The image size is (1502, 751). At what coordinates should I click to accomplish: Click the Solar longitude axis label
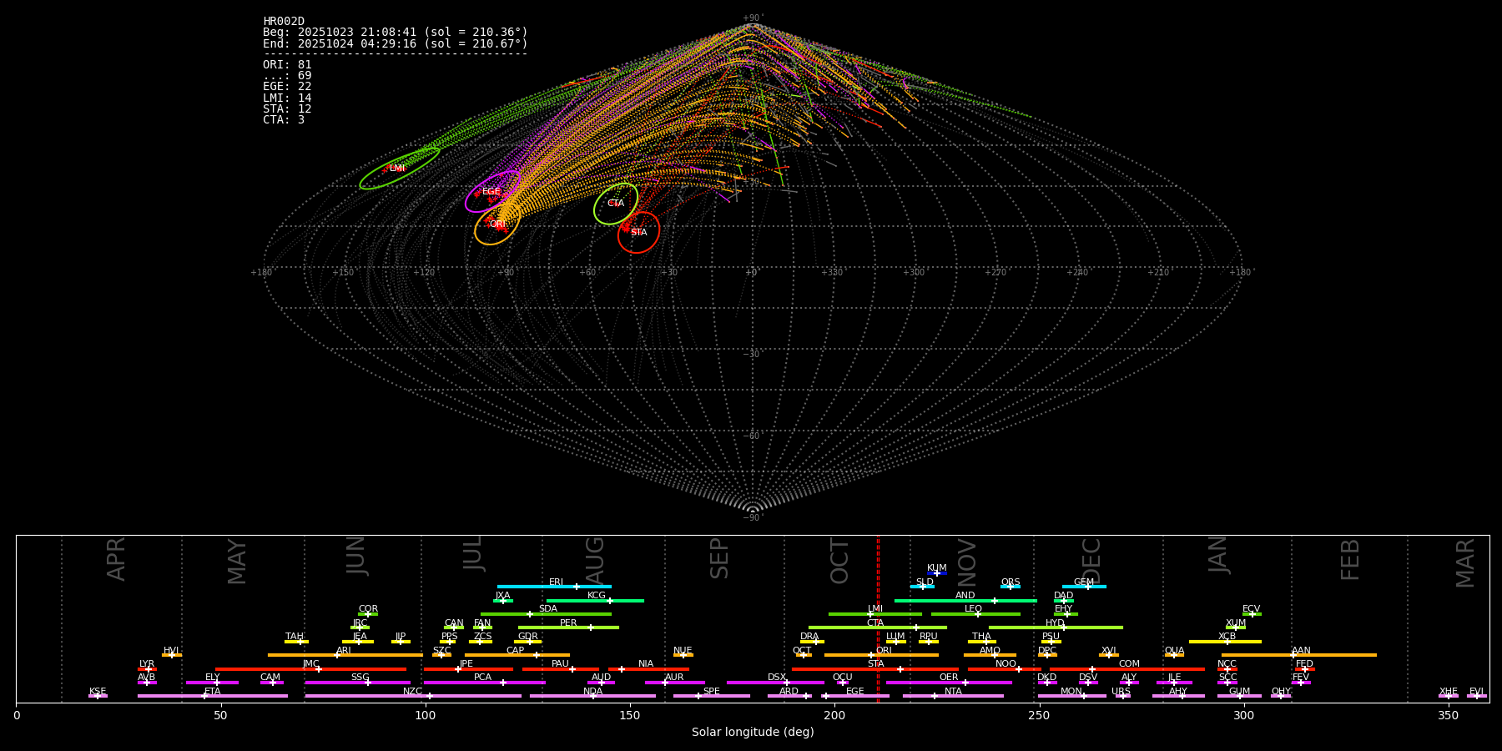753,733
